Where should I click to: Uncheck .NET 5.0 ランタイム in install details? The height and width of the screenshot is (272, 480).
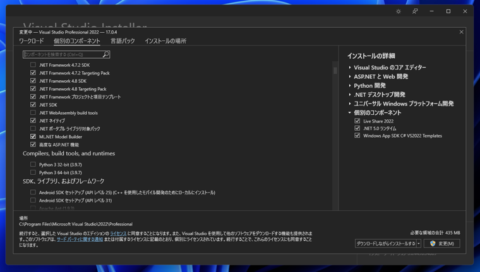pyautogui.click(x=357, y=128)
